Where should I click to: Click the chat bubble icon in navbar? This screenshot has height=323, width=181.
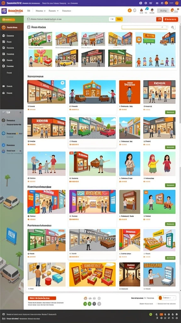(135, 10)
